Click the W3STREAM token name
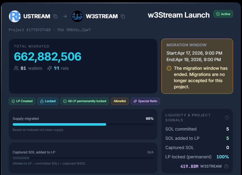The image size is (242, 175). coord(102,16)
